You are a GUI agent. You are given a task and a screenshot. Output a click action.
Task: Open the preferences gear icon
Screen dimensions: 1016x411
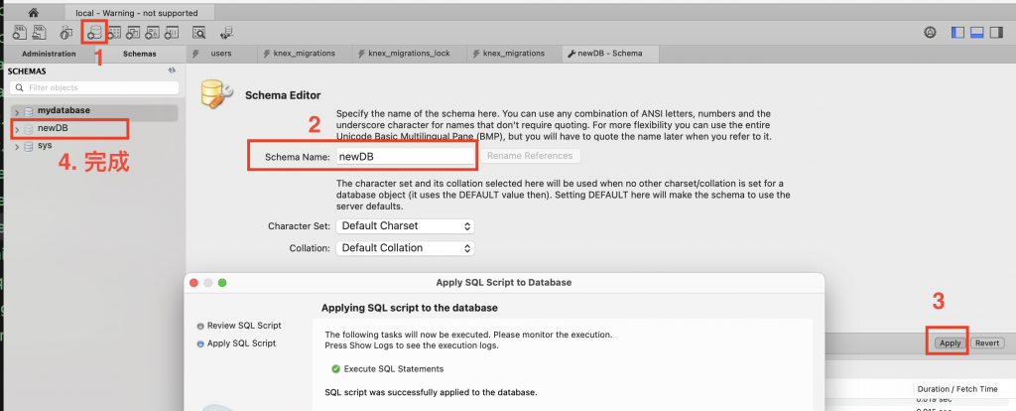click(x=930, y=33)
